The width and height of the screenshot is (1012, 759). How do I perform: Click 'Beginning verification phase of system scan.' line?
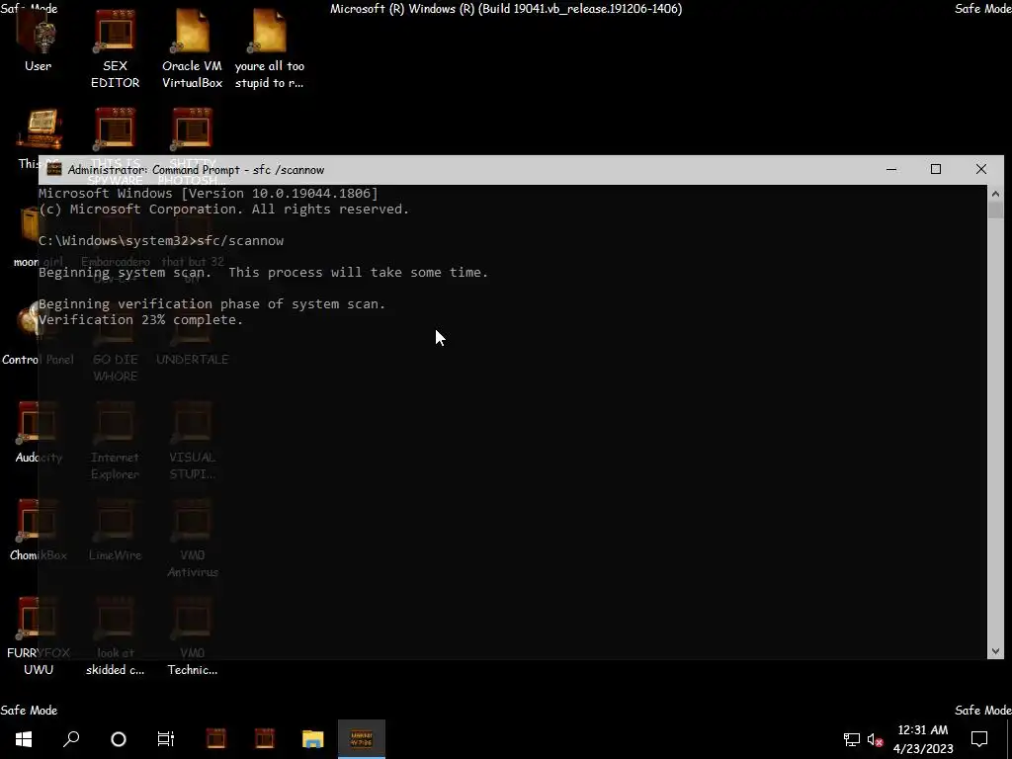coord(212,303)
